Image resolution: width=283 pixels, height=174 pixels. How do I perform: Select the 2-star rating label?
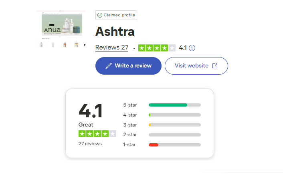[130, 134]
